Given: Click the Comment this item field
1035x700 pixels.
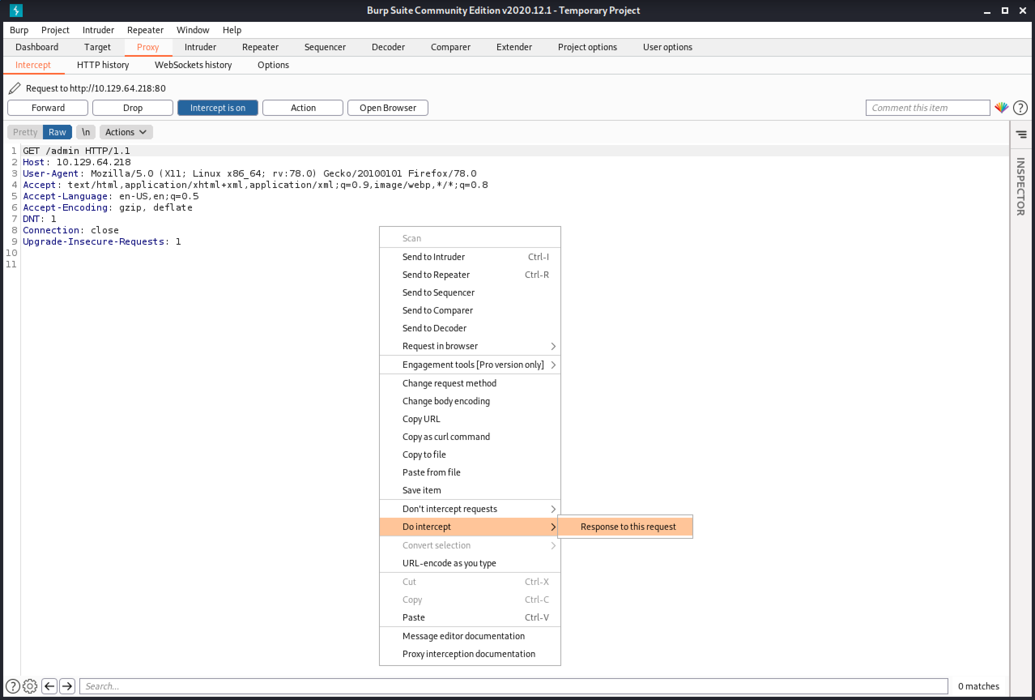Looking at the screenshot, I should pos(927,108).
